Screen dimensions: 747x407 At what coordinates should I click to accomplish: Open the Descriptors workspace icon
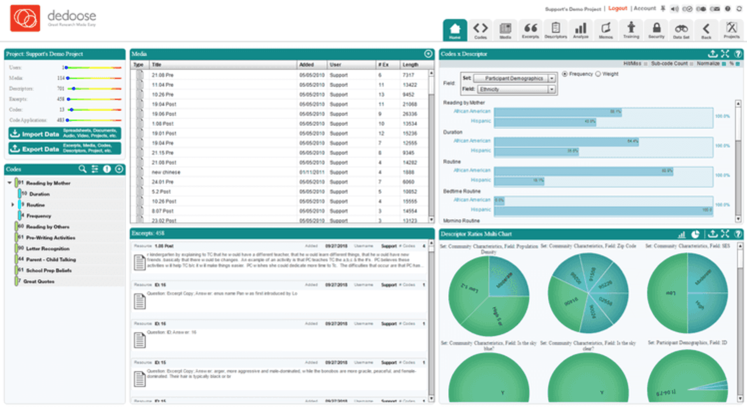click(x=556, y=30)
